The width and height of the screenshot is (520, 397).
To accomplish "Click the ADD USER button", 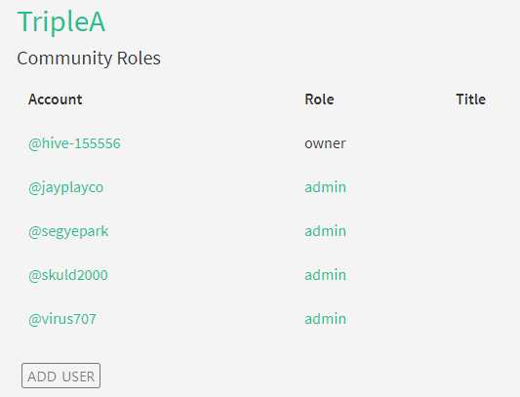I will point(61,376).
